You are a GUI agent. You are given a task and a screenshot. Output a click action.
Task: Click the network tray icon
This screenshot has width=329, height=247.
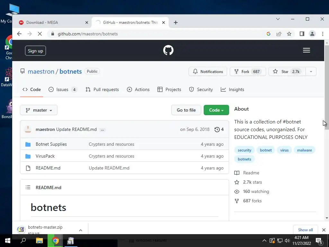click(x=280, y=241)
